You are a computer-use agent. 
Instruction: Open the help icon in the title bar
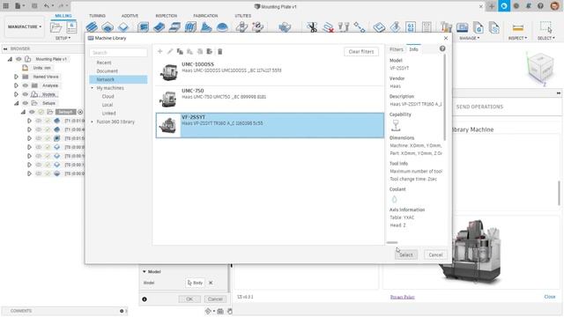tap(540, 6)
